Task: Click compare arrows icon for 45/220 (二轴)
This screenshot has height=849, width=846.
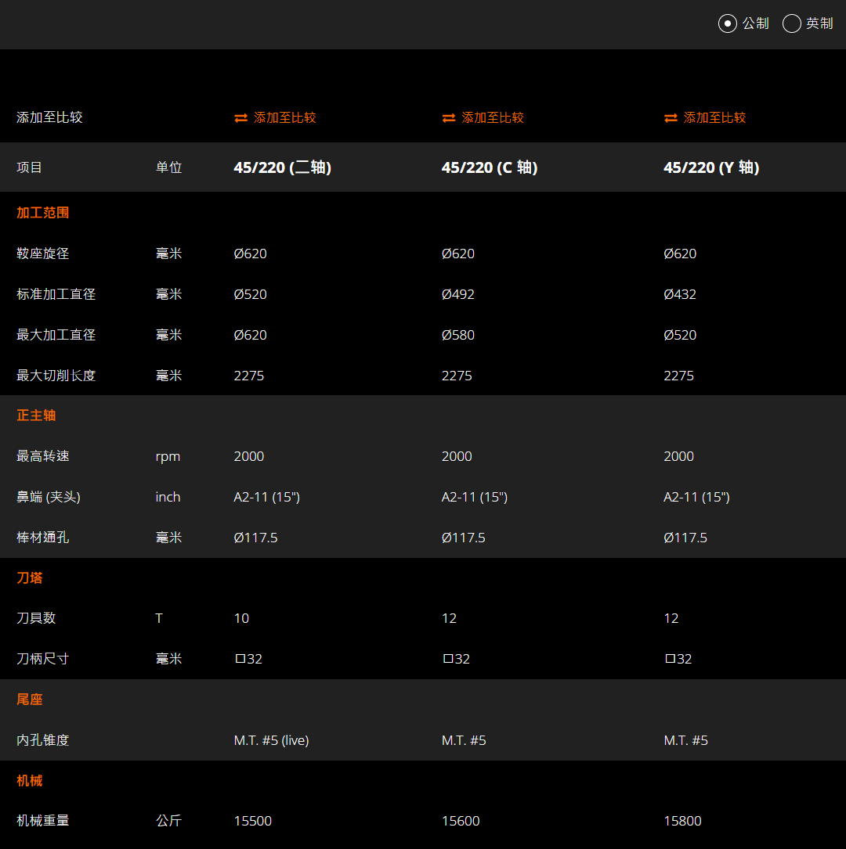Action: click(240, 118)
